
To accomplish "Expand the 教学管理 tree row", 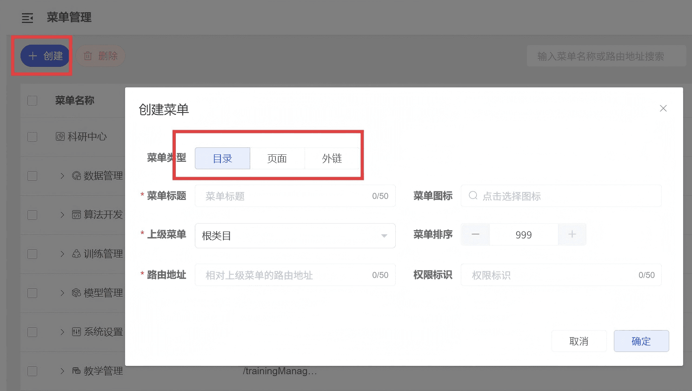I will click(x=62, y=371).
